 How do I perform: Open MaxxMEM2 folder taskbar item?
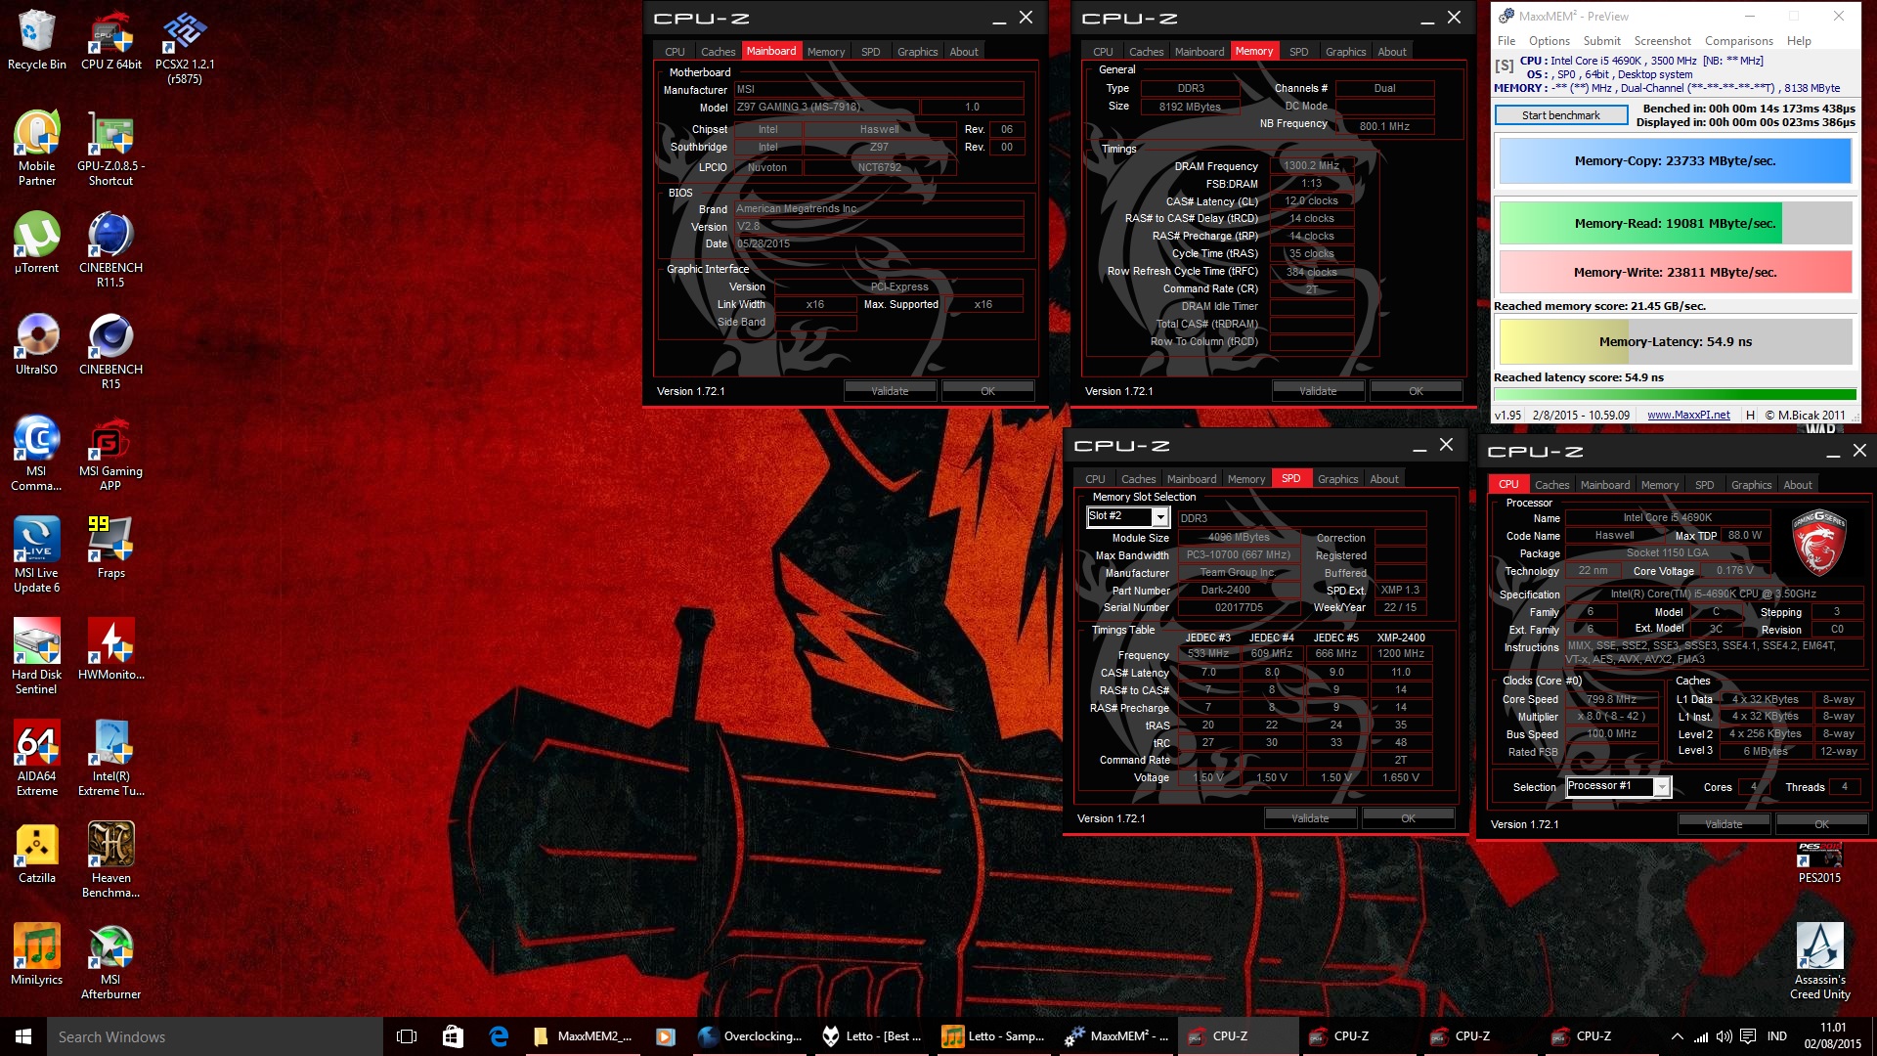585,1036
